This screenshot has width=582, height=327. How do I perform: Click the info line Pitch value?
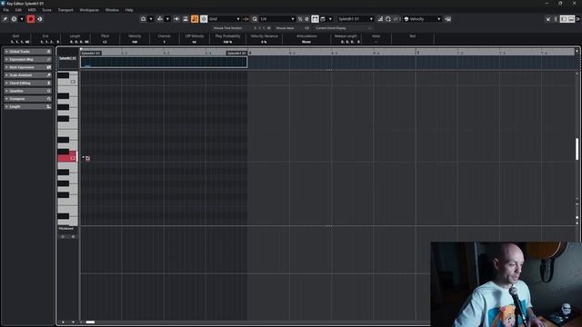(105, 42)
